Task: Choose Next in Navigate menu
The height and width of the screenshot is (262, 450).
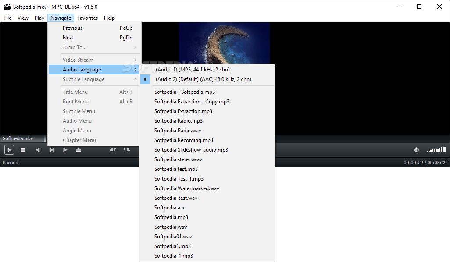Action: 95,38
